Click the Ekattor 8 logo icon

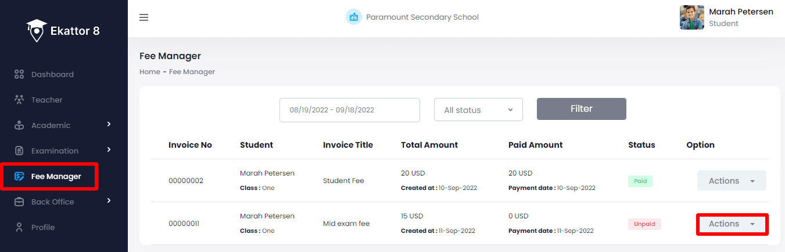(x=37, y=31)
